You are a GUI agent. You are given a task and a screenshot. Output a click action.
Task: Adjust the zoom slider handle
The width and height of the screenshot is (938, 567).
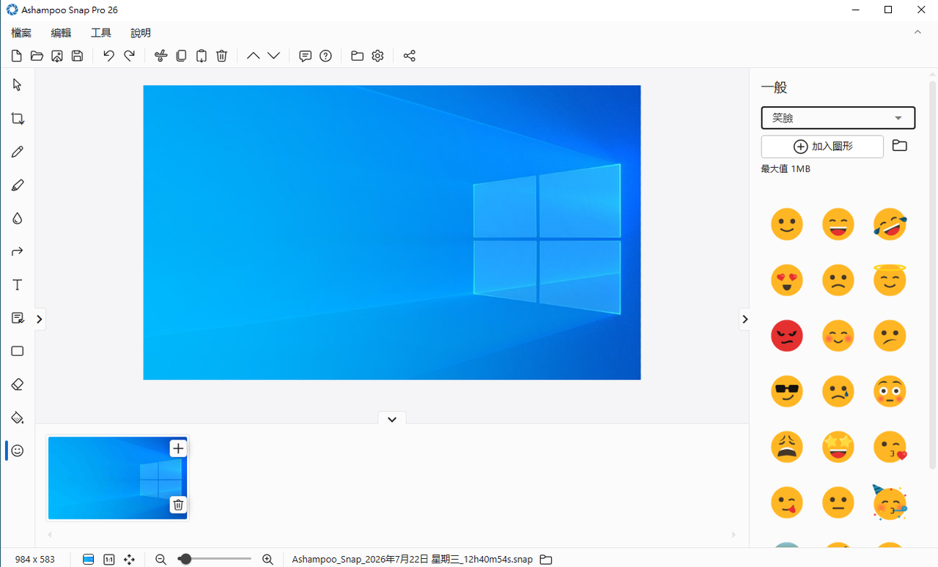tap(185, 559)
